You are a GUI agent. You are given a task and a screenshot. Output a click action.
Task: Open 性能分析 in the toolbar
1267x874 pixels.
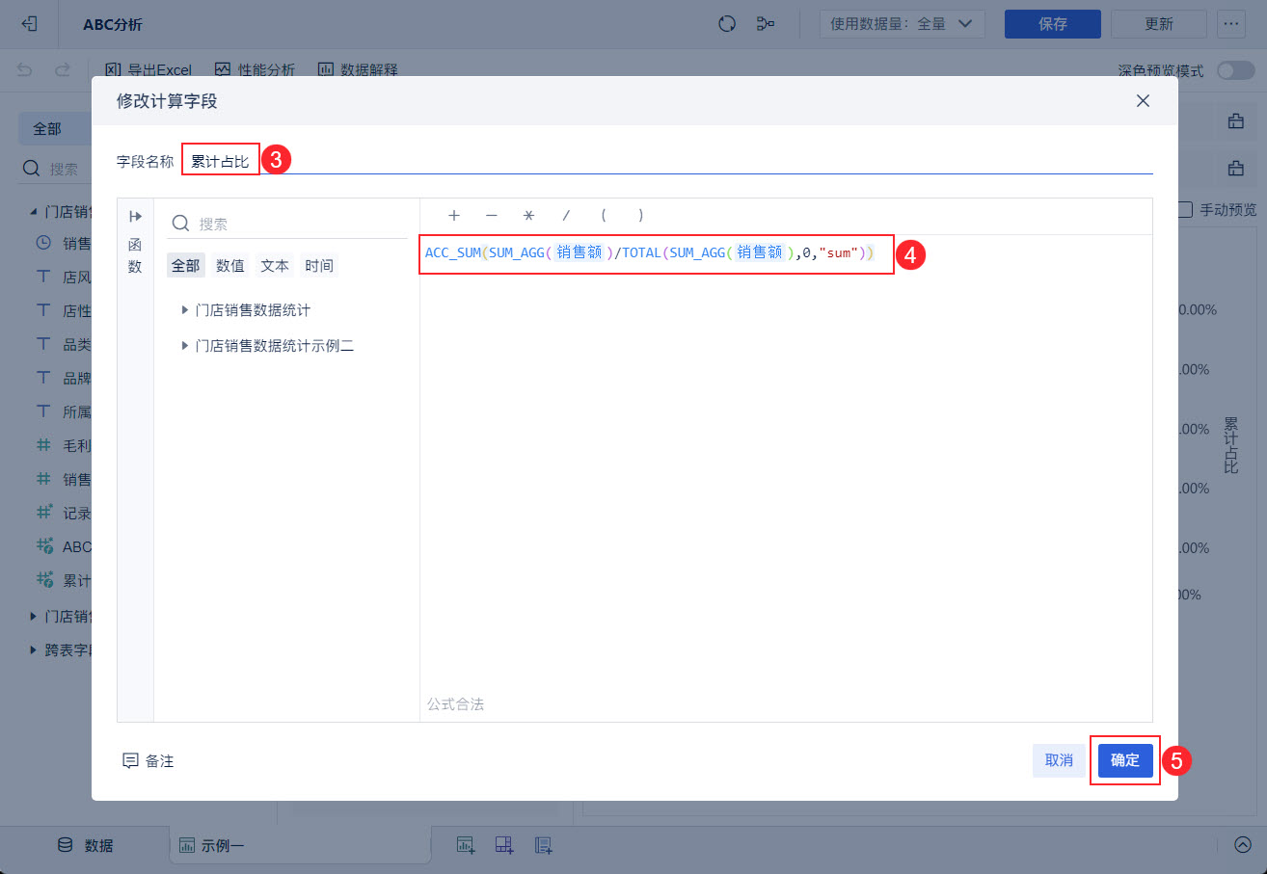point(256,69)
